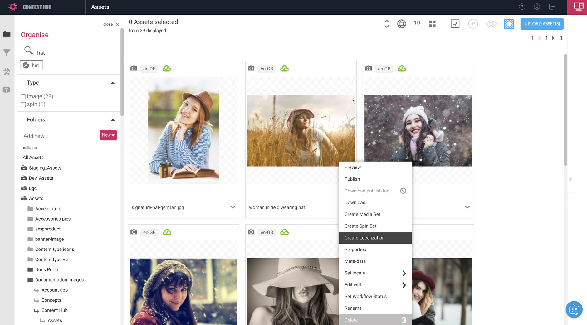Open the chatbot assistant icon

click(x=574, y=309)
